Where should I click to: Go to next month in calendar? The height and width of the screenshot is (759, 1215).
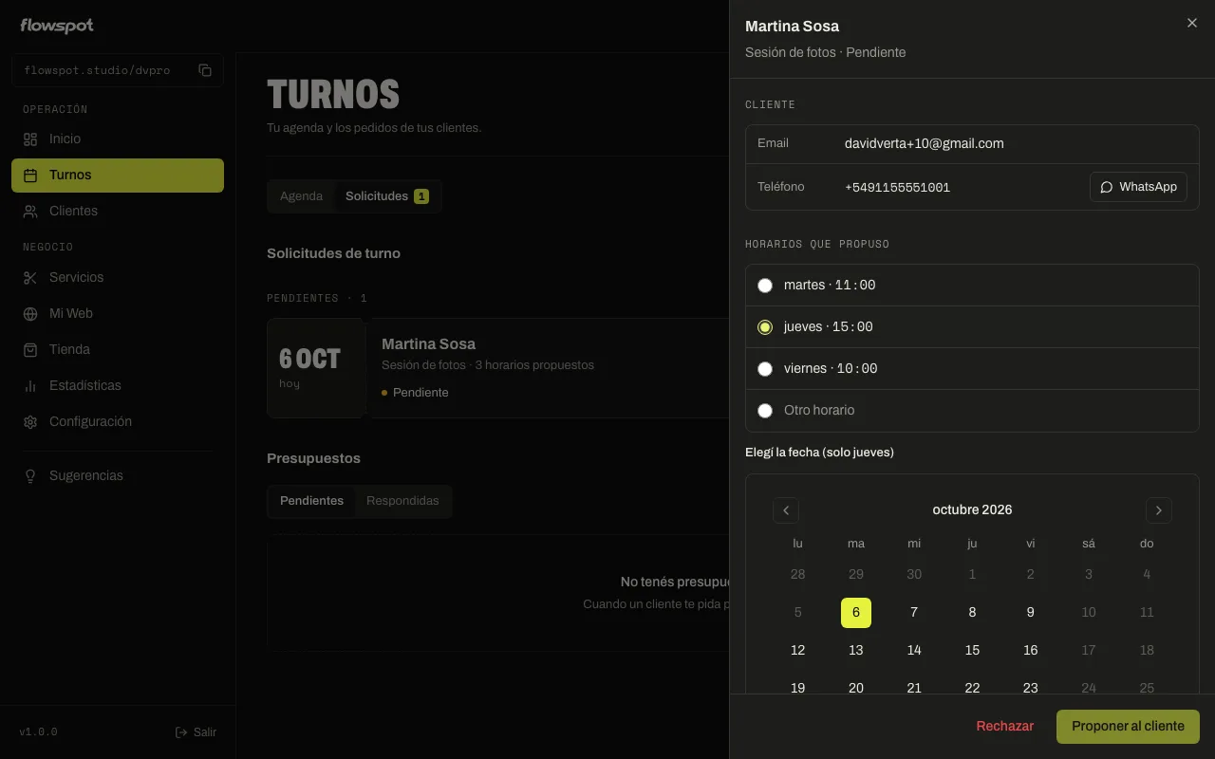coord(1159,510)
